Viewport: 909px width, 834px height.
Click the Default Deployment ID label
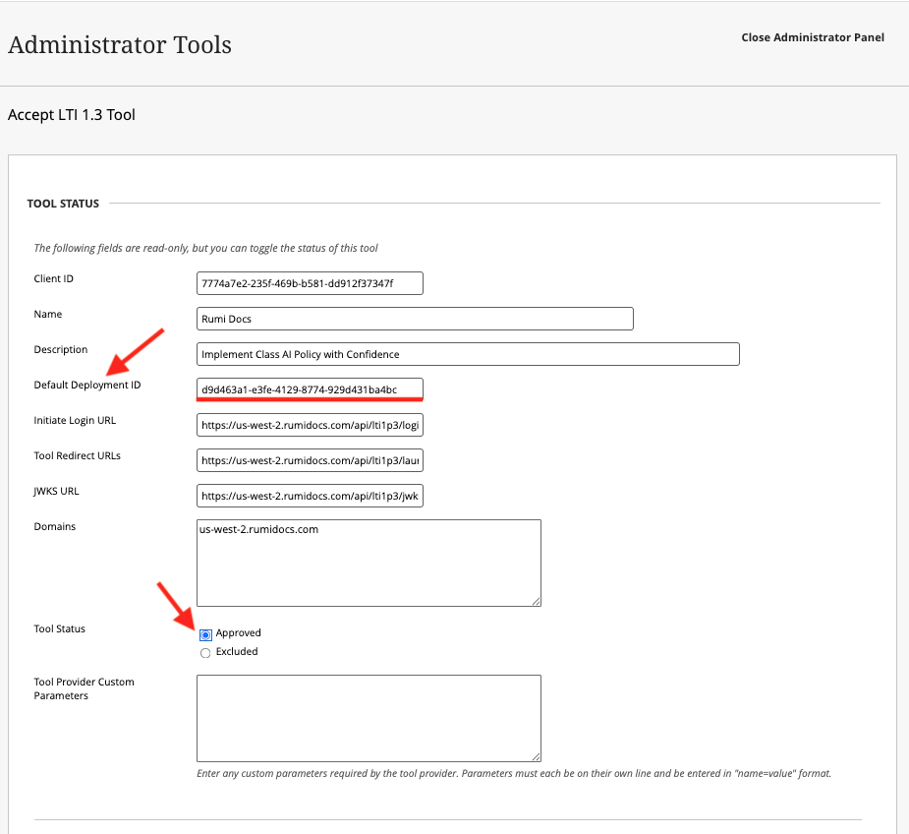86,385
